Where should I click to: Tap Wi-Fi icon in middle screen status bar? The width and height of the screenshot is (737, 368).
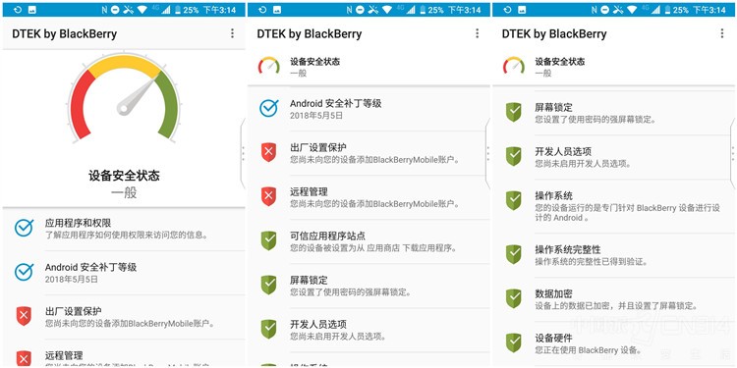(x=387, y=10)
